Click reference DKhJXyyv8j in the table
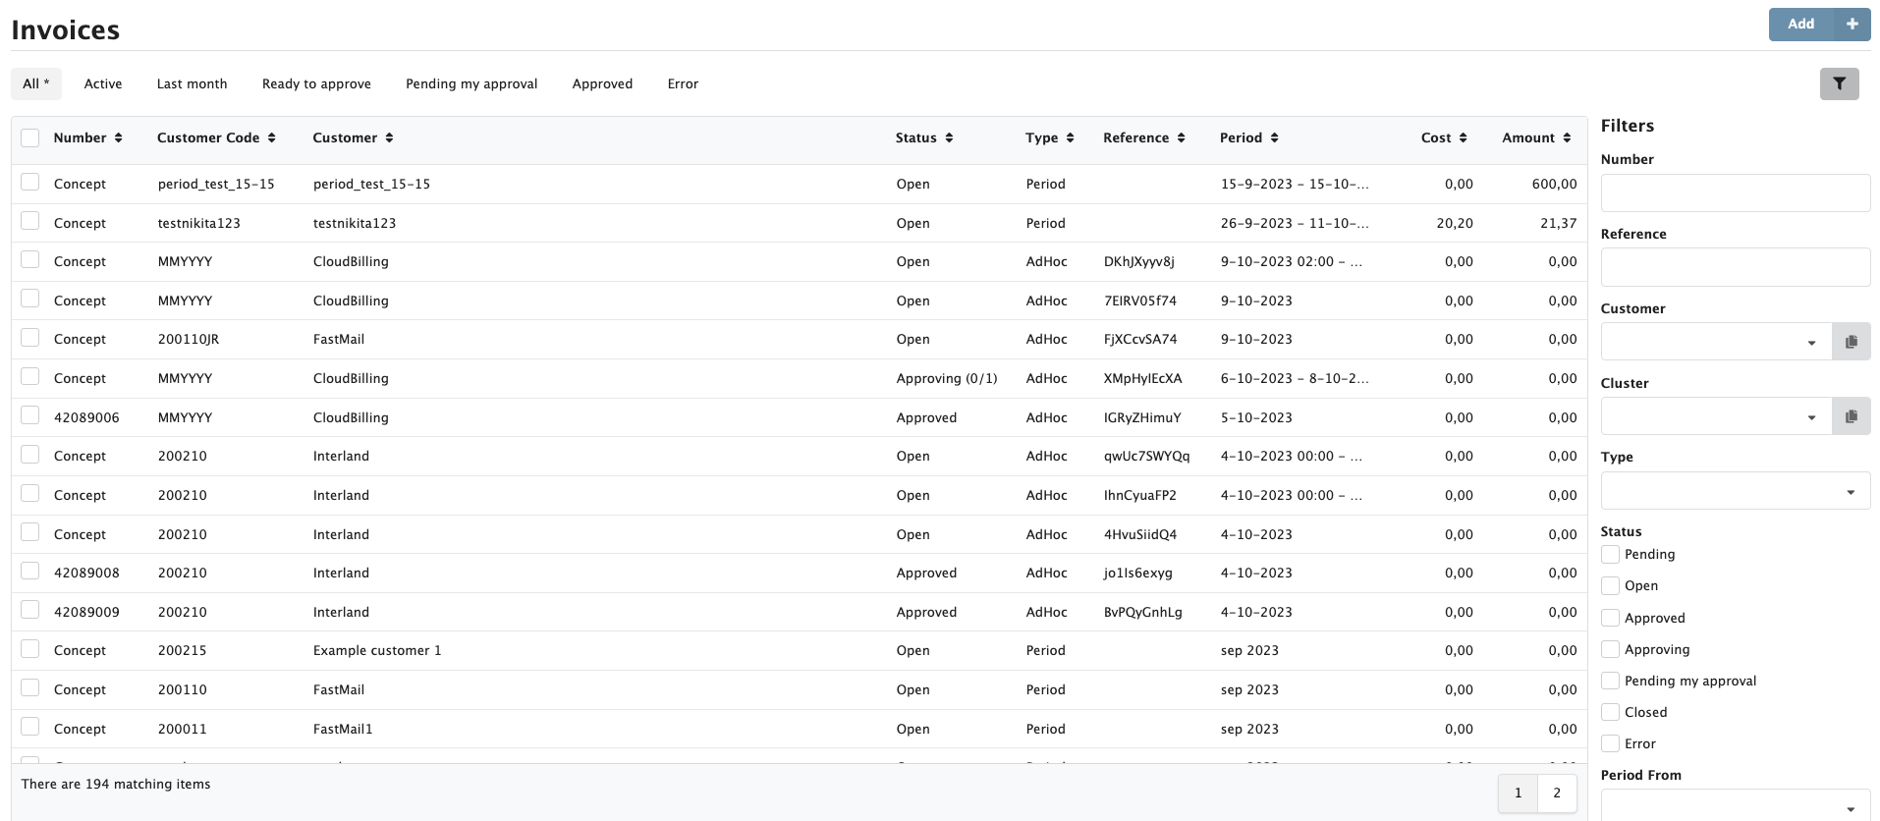Screen dimensions: 1880x821 pos(1138,262)
